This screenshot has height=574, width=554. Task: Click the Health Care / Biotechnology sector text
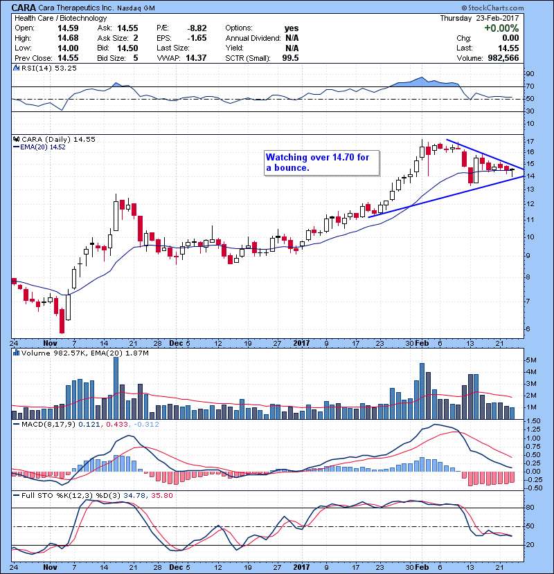(x=61, y=18)
